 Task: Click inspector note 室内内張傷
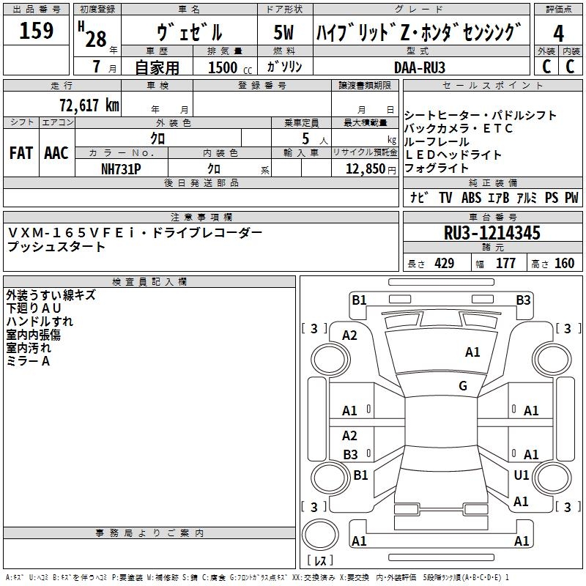(33, 335)
